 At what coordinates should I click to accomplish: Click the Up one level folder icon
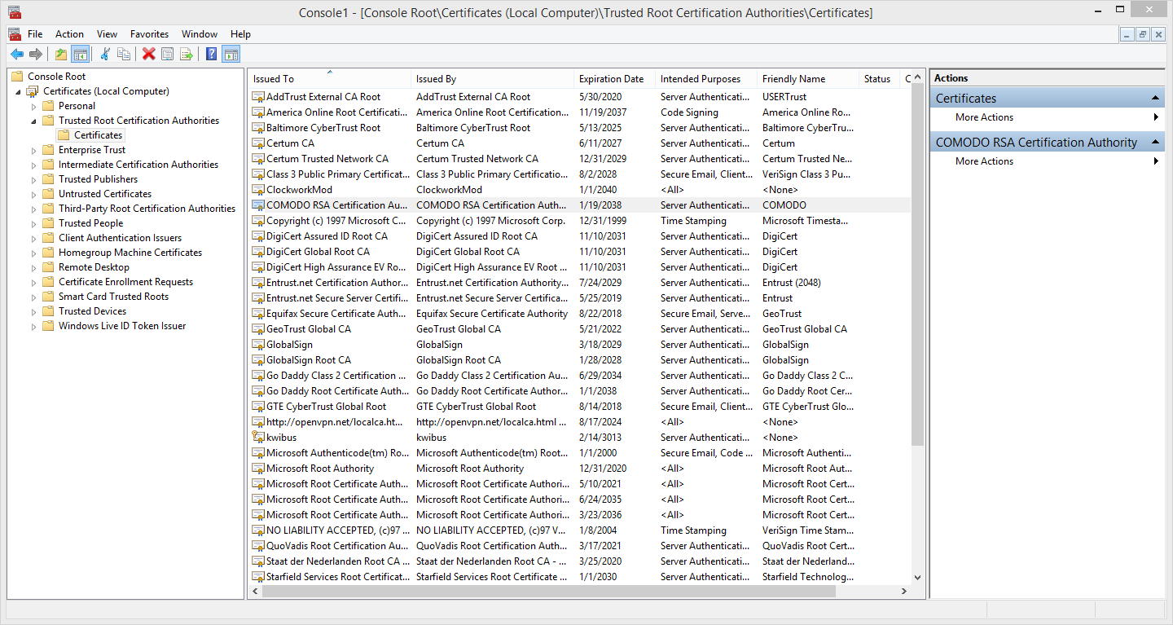coord(61,54)
